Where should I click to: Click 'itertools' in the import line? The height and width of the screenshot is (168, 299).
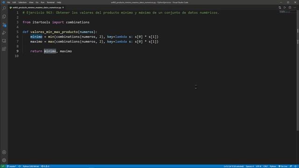pyautogui.click(x=41, y=22)
